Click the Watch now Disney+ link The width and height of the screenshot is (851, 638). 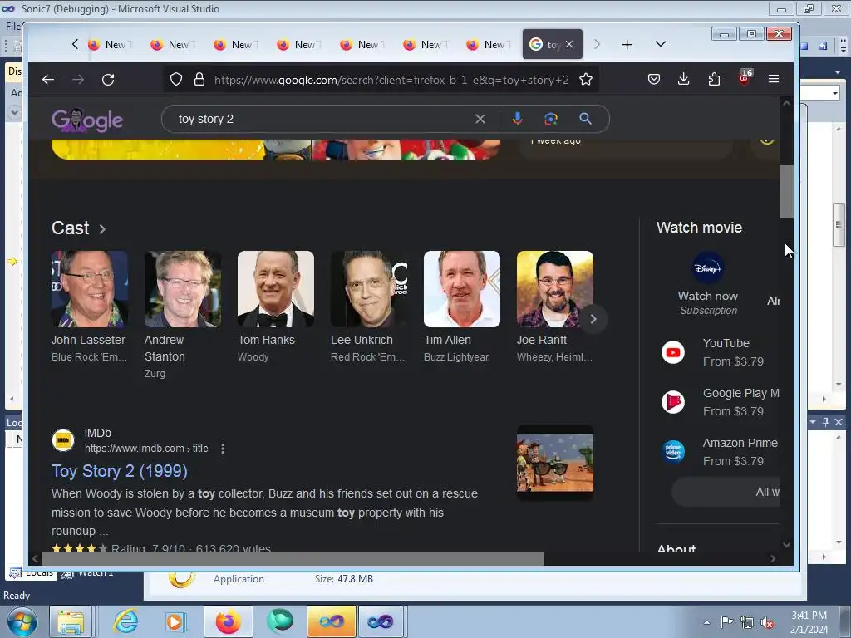pyautogui.click(x=708, y=297)
